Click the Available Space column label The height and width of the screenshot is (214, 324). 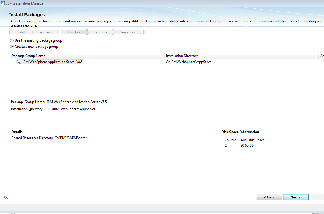(253, 140)
